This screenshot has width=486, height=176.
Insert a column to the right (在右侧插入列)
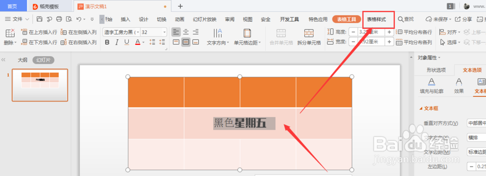79,42
